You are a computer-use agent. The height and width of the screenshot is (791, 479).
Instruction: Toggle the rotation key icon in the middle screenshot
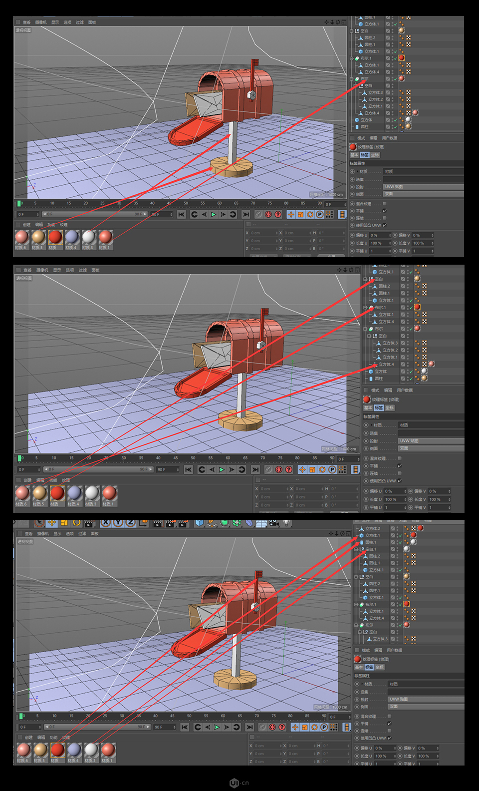[x=322, y=469]
